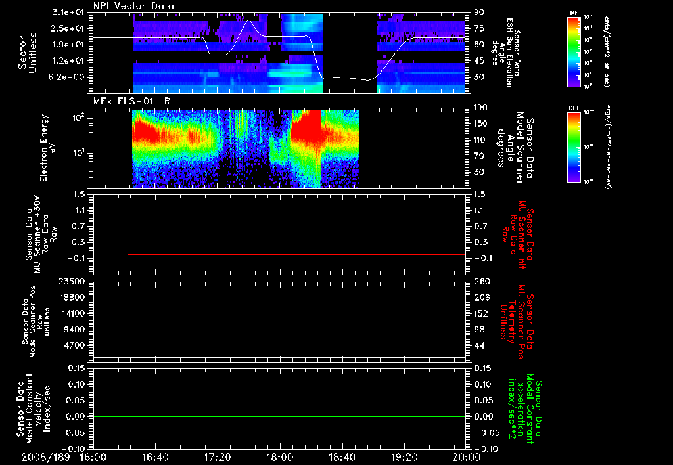Click the 18800 scanner position tick
This screenshot has height=465, width=673.
tap(72, 298)
